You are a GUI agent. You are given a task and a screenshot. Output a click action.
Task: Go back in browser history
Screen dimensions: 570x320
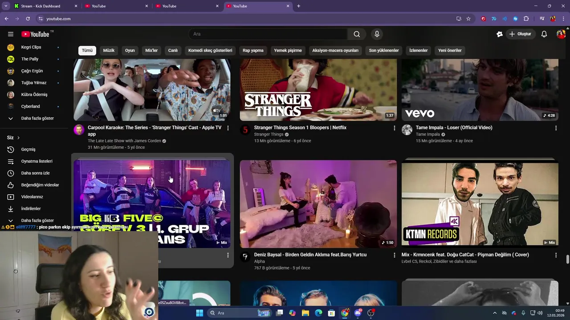[x=7, y=19]
